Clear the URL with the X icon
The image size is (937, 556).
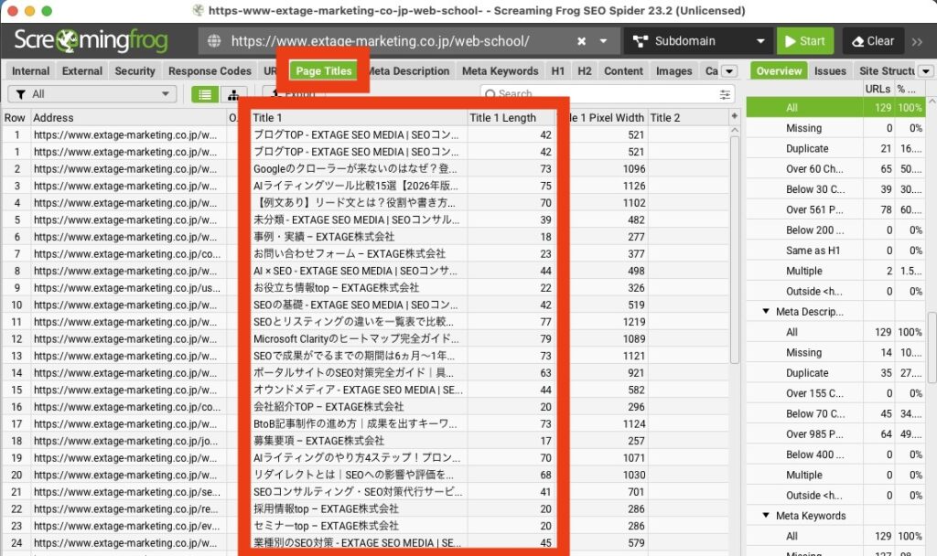pyautogui.click(x=581, y=41)
